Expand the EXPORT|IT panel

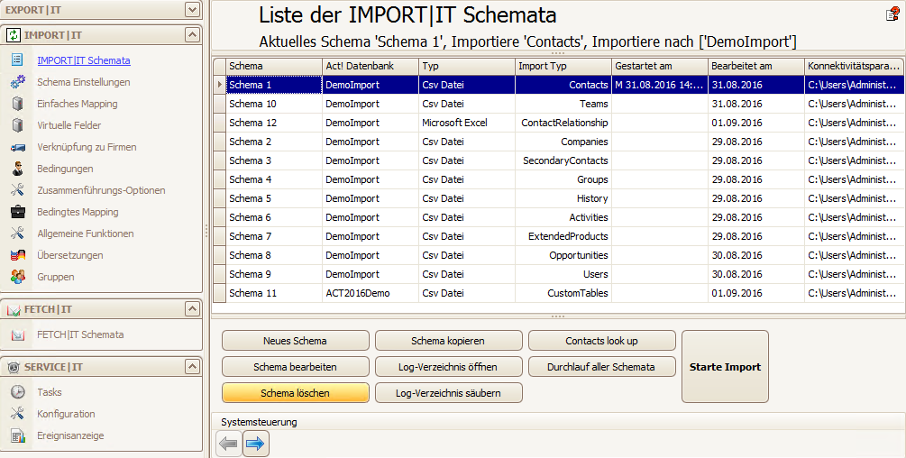(x=192, y=9)
